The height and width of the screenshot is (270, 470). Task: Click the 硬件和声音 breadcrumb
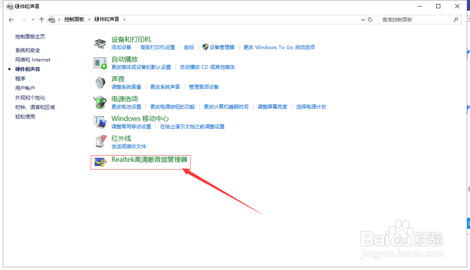[x=106, y=19]
